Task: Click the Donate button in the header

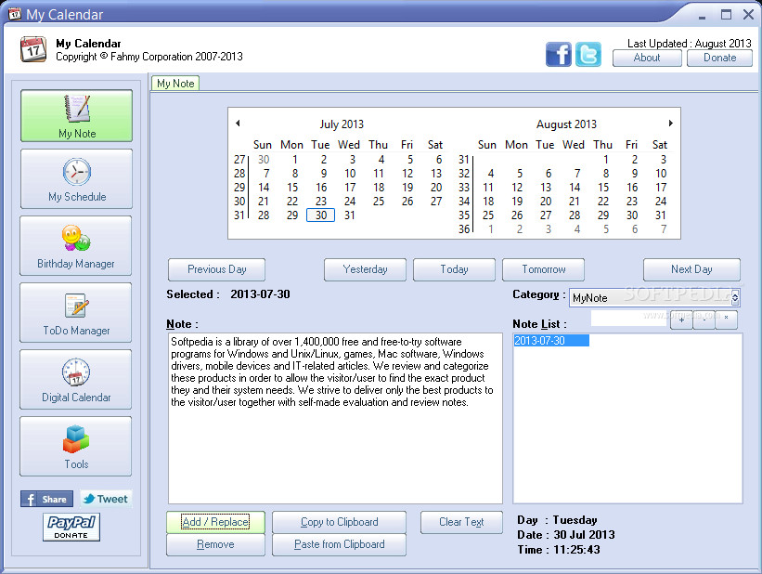Action: click(x=719, y=58)
